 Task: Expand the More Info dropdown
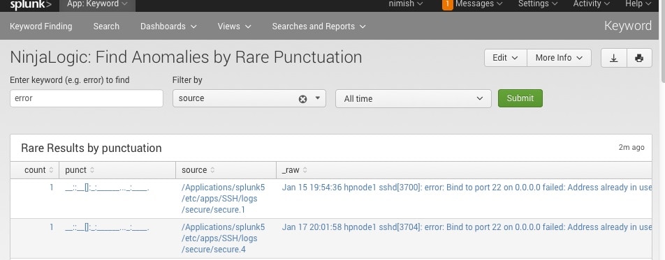point(559,58)
